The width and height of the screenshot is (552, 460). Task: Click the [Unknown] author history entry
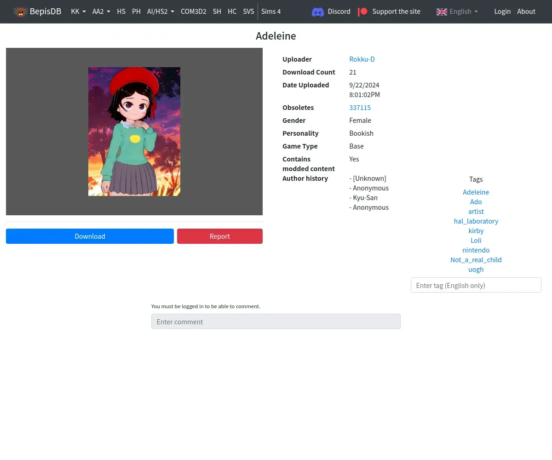368,178
